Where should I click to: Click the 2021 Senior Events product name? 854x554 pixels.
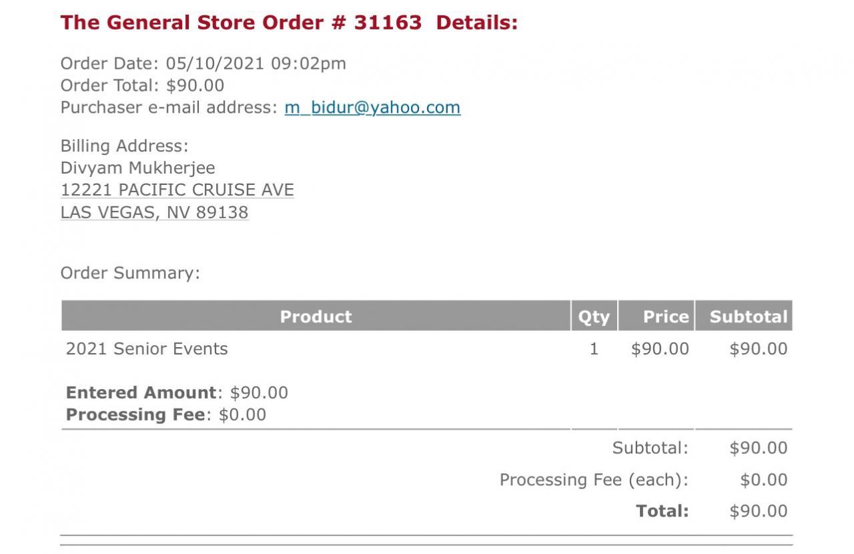click(147, 348)
